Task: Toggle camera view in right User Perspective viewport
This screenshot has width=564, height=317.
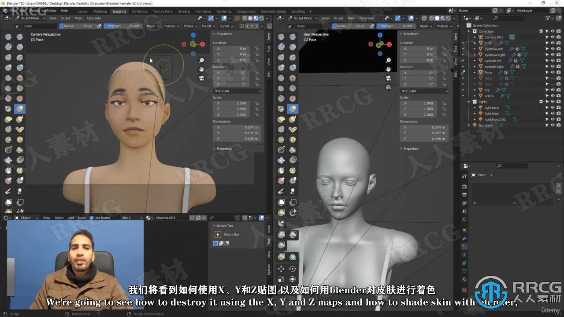Action: click(x=388, y=78)
